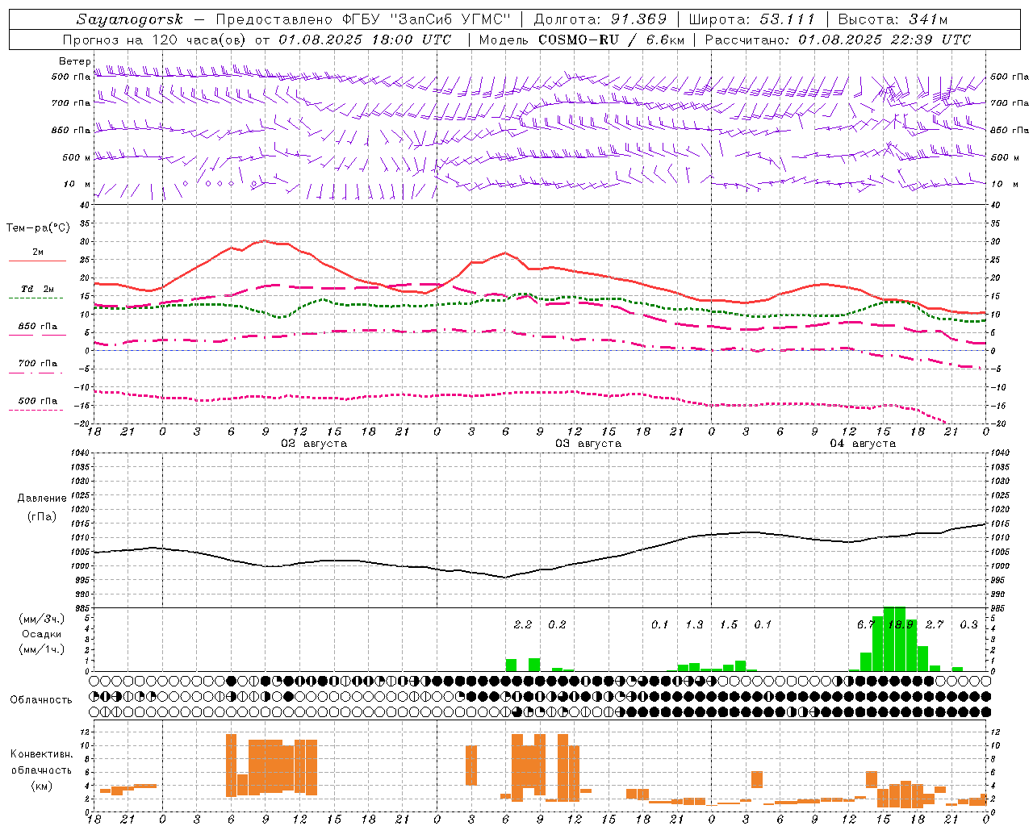Viewport: 1033px width, 826px height.
Task: Click green dotted line sample under 'Td 2м'
Action: coord(37,298)
